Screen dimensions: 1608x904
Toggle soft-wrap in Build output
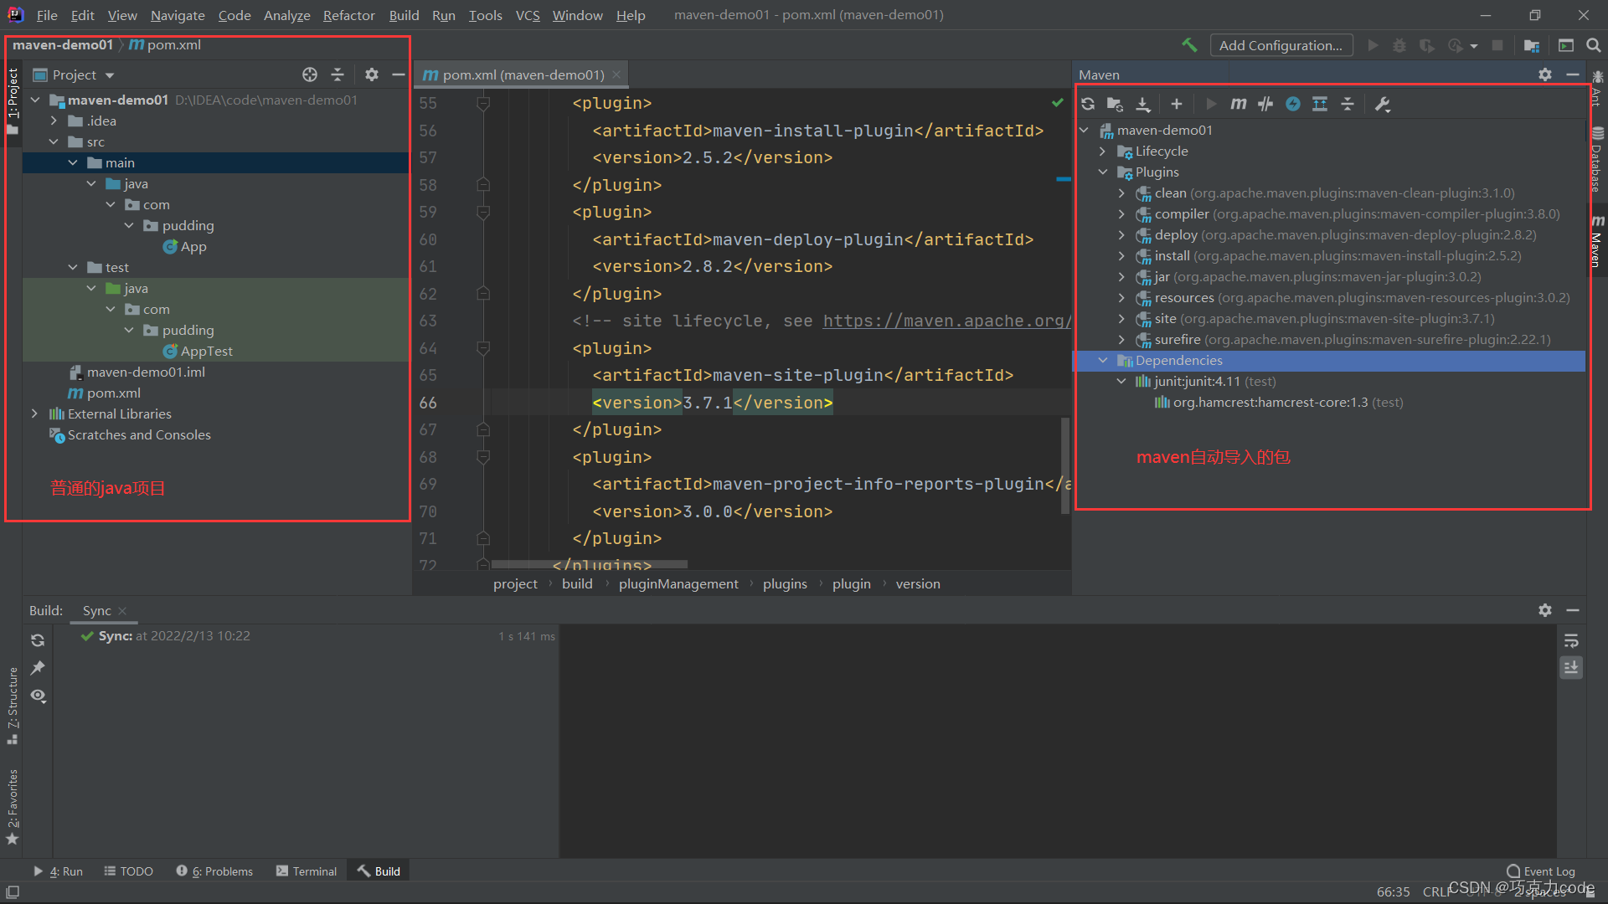[x=1571, y=640]
